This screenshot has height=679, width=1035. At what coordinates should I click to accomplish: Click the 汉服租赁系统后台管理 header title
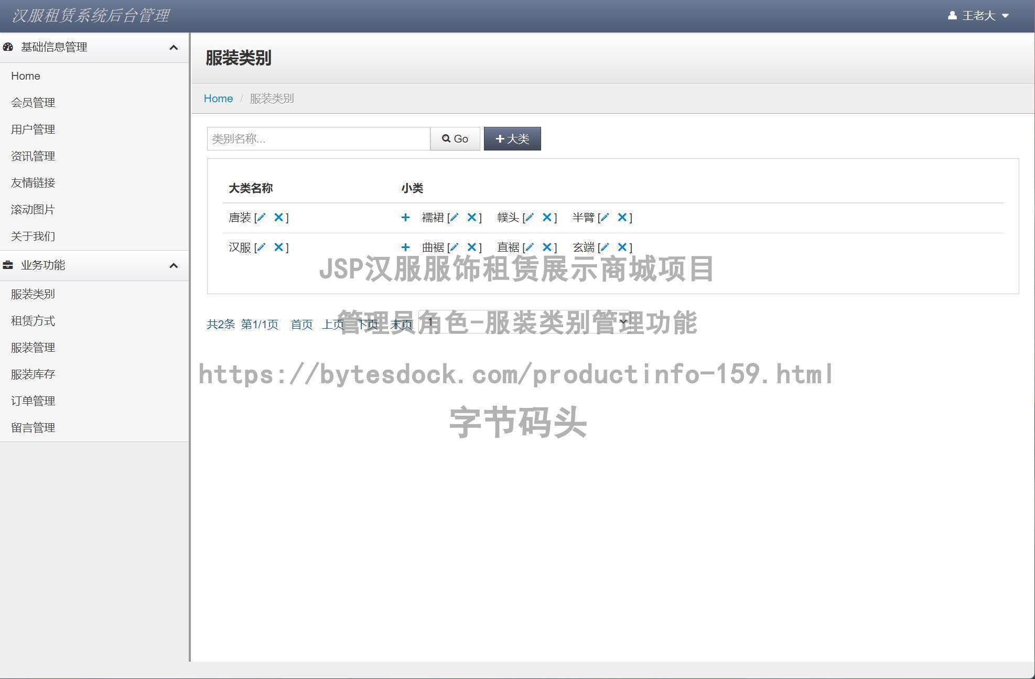click(x=90, y=16)
